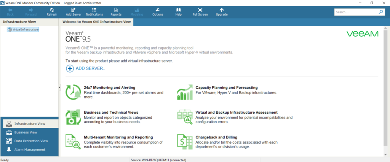Switch to Infrastructure View pane

[x=30, y=124]
